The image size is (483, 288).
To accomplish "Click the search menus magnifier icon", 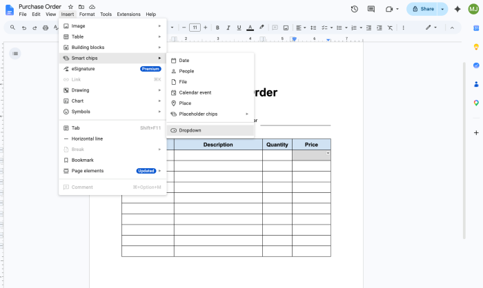I will click(12, 28).
